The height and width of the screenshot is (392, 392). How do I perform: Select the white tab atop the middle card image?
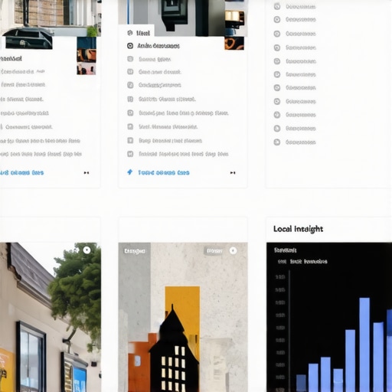point(136,31)
